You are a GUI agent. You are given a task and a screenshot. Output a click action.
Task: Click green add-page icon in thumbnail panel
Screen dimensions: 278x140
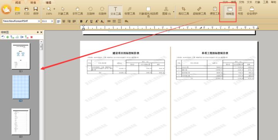pos(7,37)
